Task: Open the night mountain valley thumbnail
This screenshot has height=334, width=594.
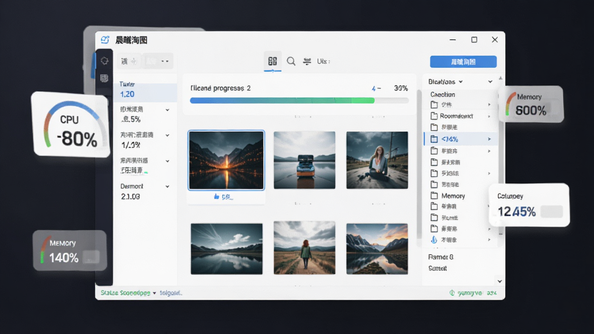Action: coord(226,160)
